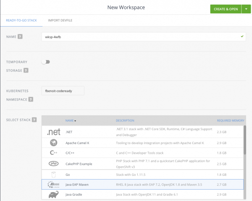This screenshot has width=252, height=201.
Task: Open Kubernetes Namespace help icon
Action: [x=31, y=99]
